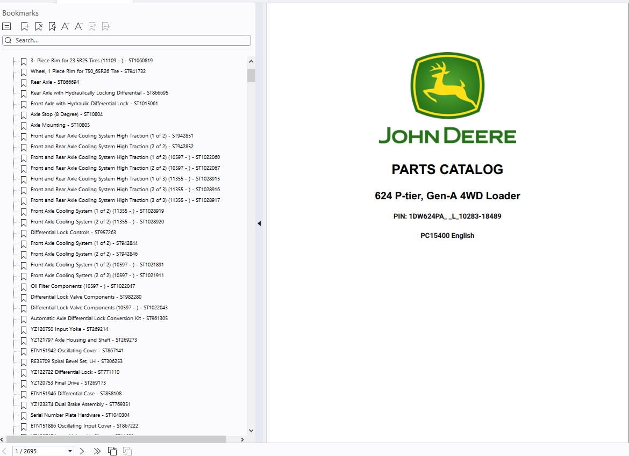Increase bookmark font size
The width and height of the screenshot is (629, 456).
[65, 26]
